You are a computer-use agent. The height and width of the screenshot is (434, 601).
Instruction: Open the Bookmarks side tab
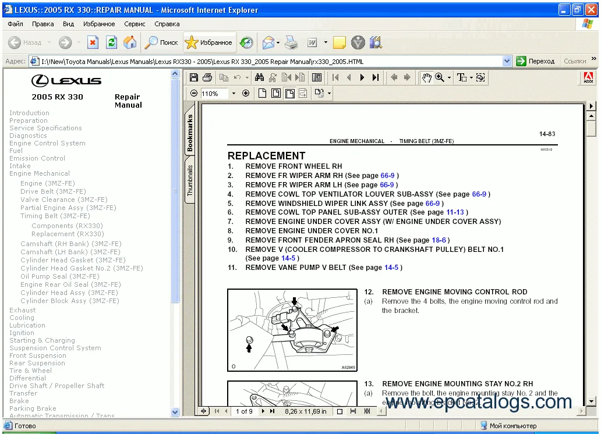click(x=189, y=133)
